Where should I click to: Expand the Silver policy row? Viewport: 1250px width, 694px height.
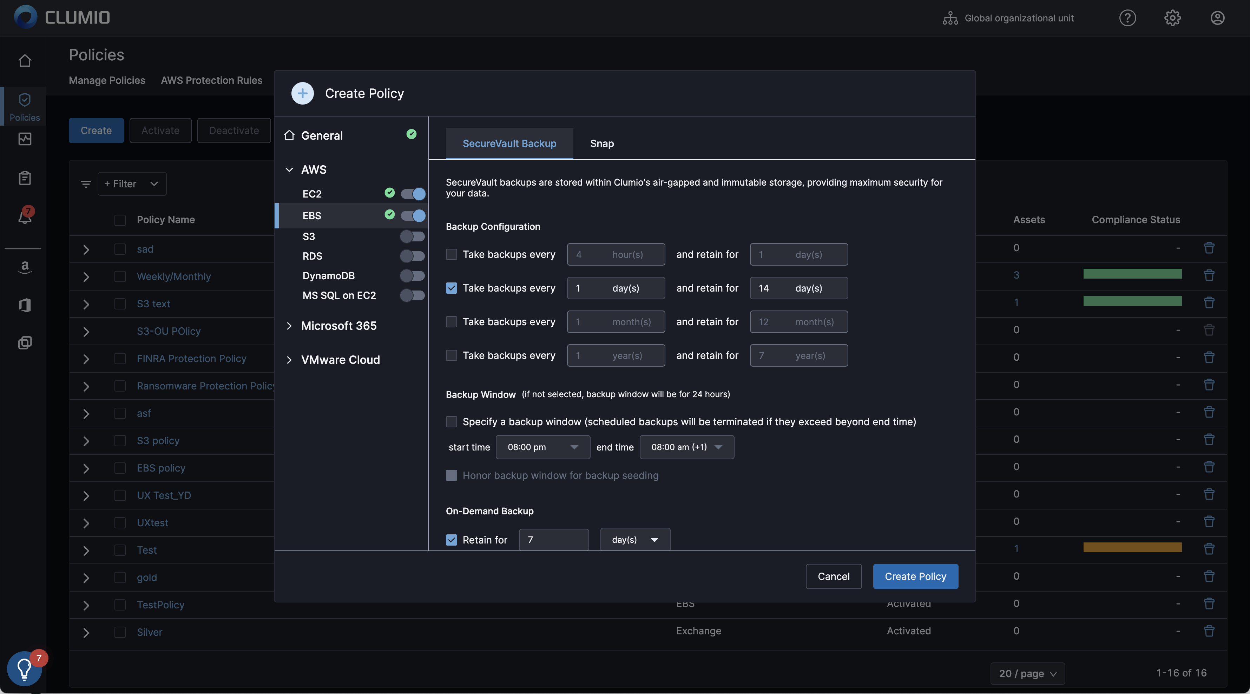(86, 632)
